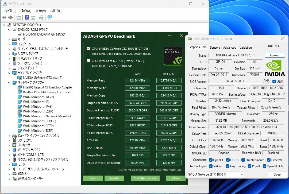The height and width of the screenshot is (194, 289).
Task: Click the blue question mark beside Bus Interface
Action: pos(284,94)
